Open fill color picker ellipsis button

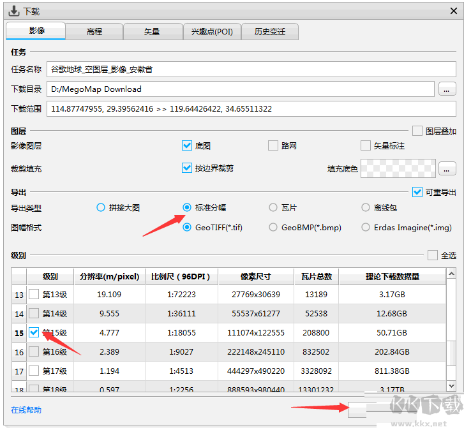pos(447,168)
